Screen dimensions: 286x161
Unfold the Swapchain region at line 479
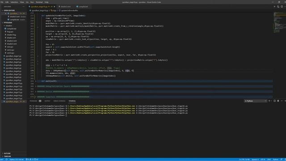point(36,97)
